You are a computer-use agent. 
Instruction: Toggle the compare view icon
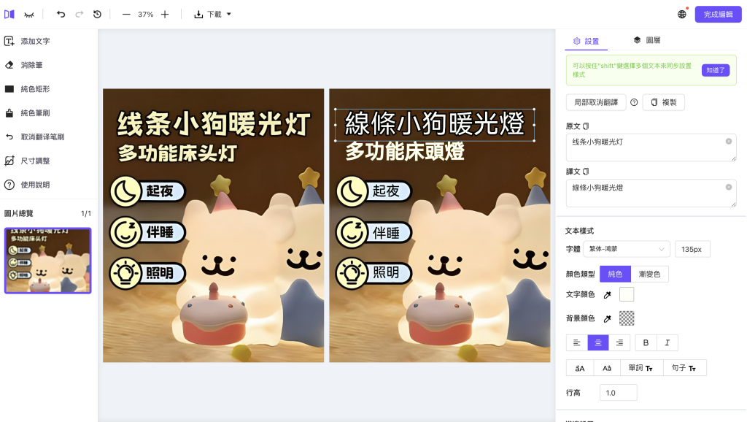(9, 15)
